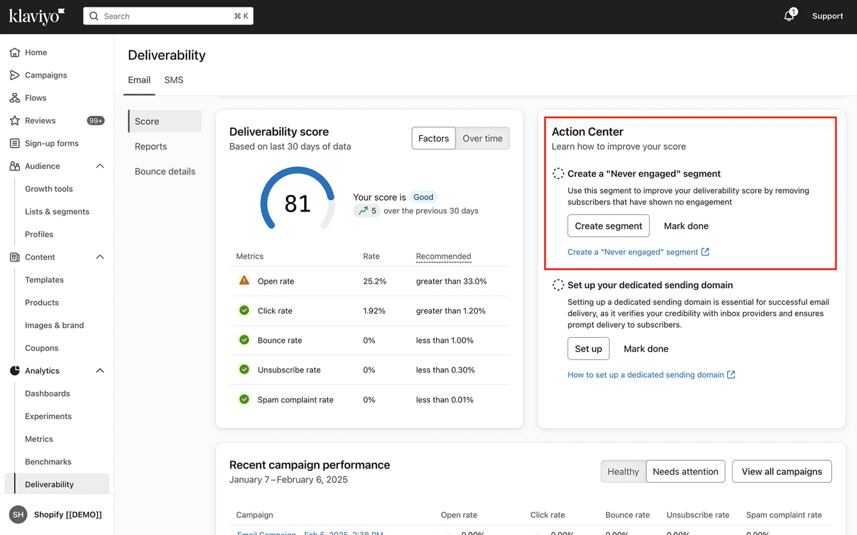This screenshot has width=857, height=535.
Task: Toggle Needs attention campaign filter
Action: (685, 471)
